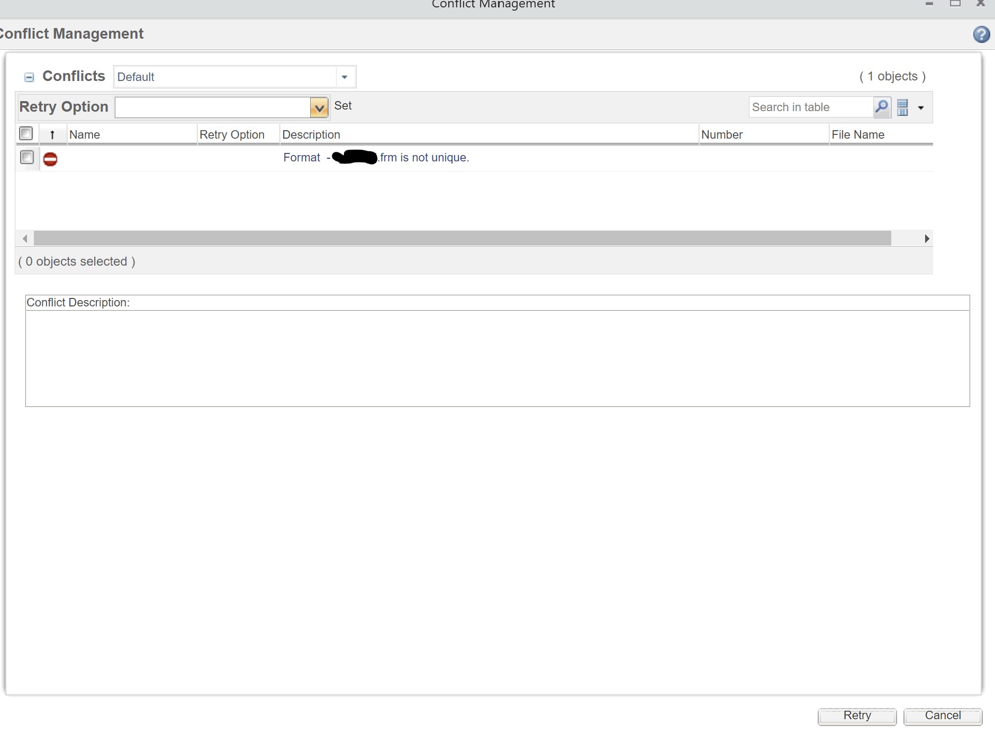Viewport: 995px width, 743px height.
Task: Open the Retry Option dropdown
Action: pos(319,107)
